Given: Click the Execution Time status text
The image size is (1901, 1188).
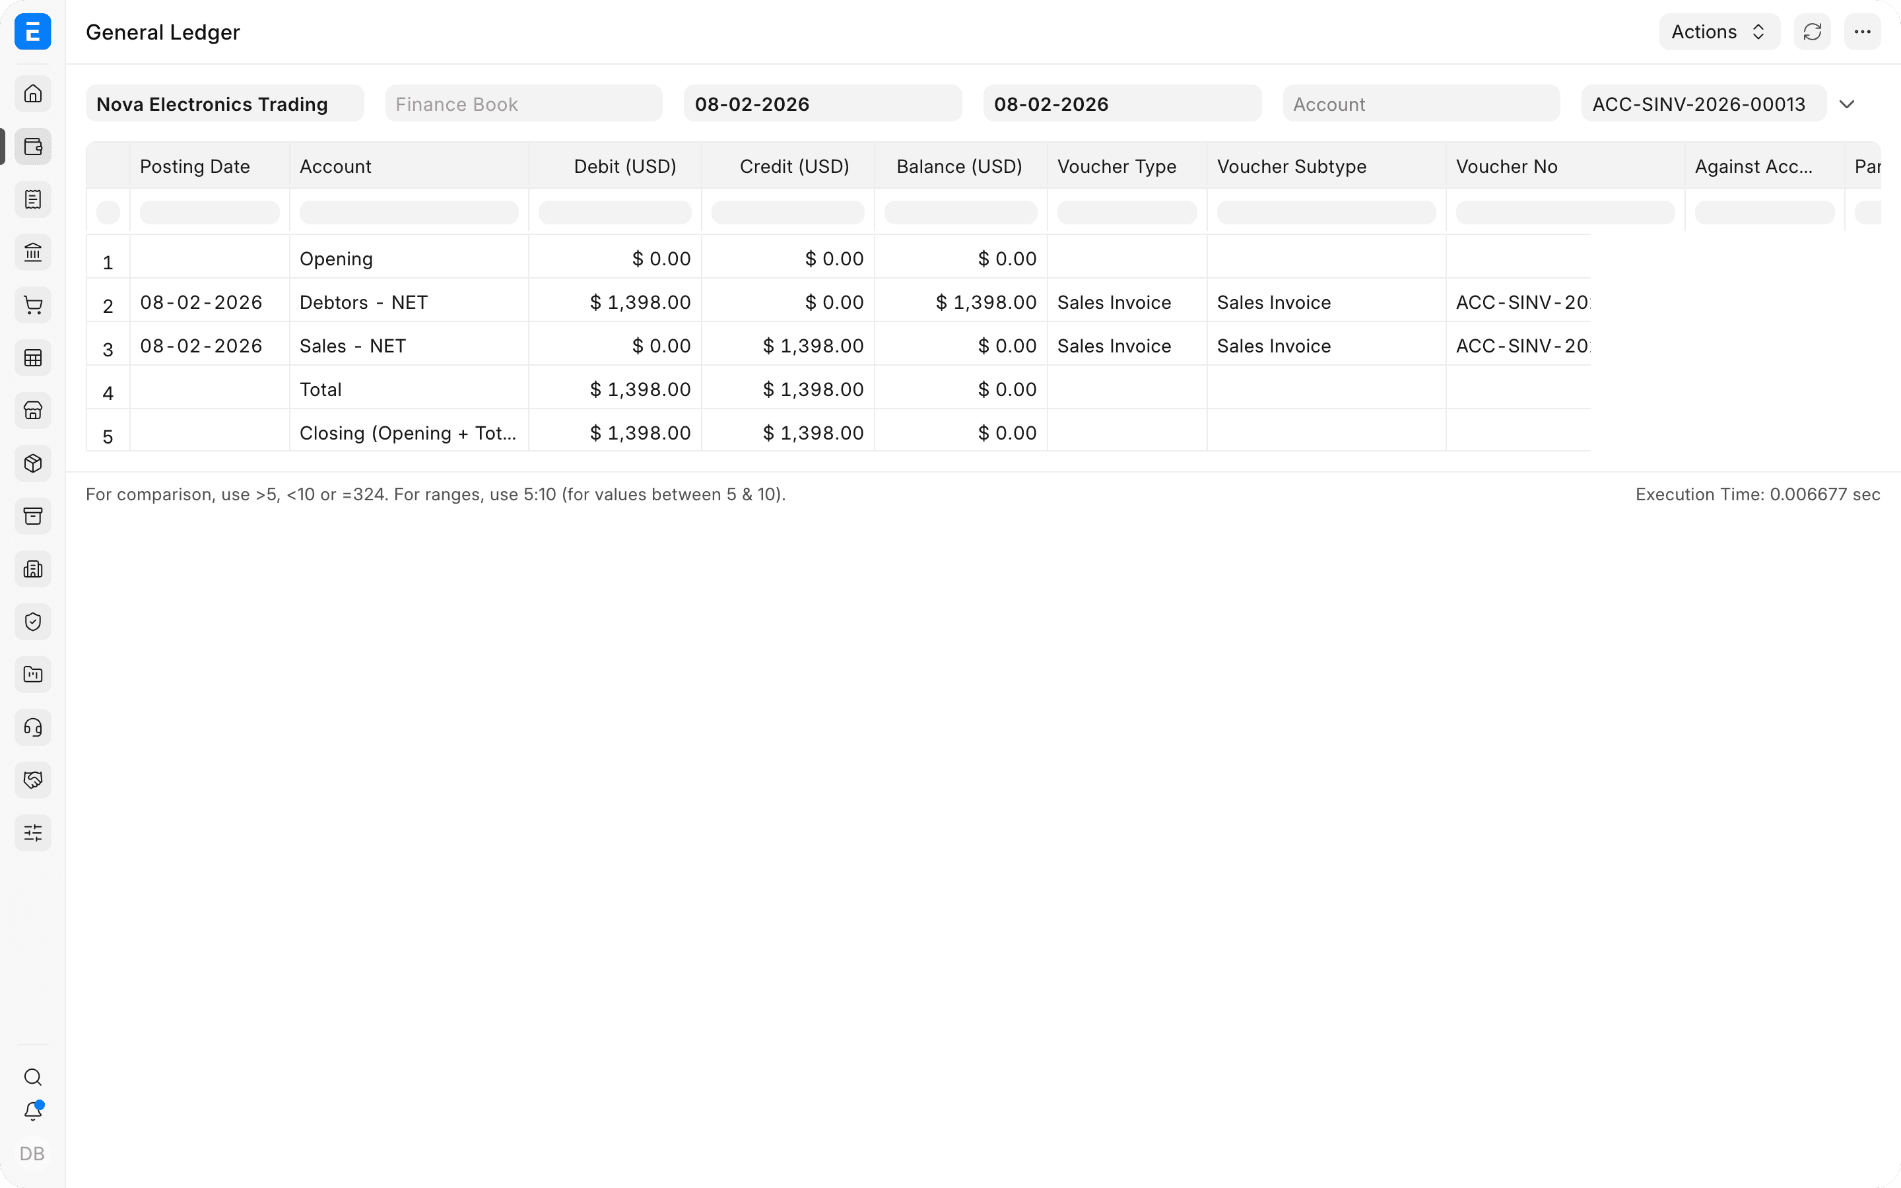Looking at the screenshot, I should [x=1757, y=494].
